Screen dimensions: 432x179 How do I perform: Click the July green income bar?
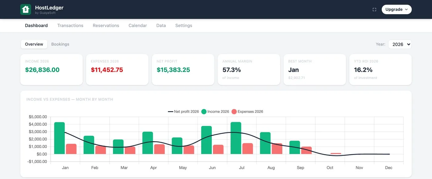[x=236, y=138]
